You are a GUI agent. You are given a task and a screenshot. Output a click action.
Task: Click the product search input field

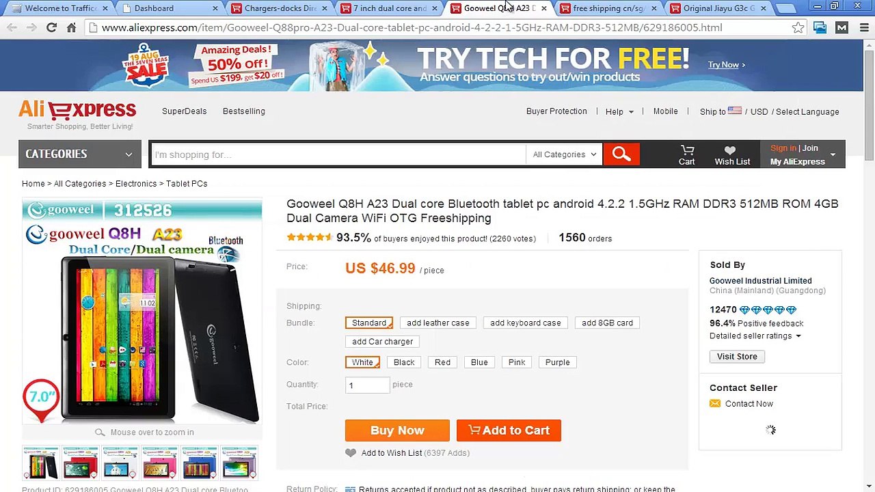click(x=338, y=154)
